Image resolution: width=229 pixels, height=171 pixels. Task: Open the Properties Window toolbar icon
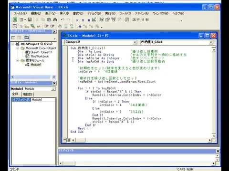107,19
